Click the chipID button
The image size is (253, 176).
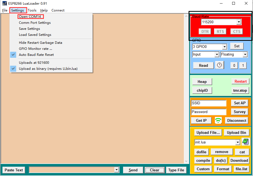coord(202,90)
